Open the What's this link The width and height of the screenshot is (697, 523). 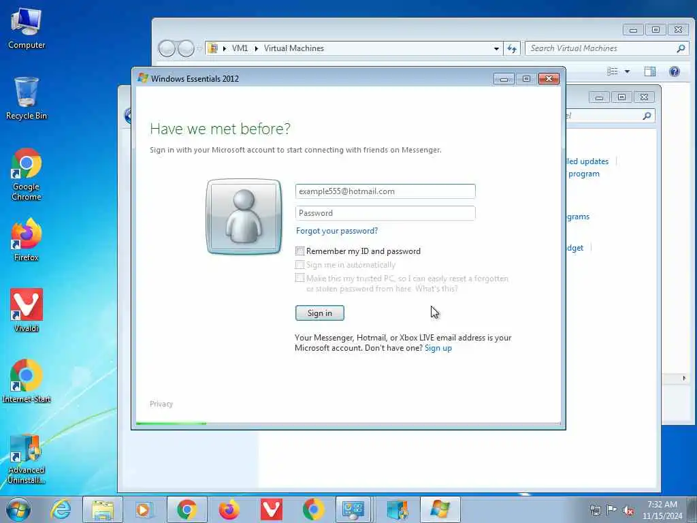click(436, 289)
